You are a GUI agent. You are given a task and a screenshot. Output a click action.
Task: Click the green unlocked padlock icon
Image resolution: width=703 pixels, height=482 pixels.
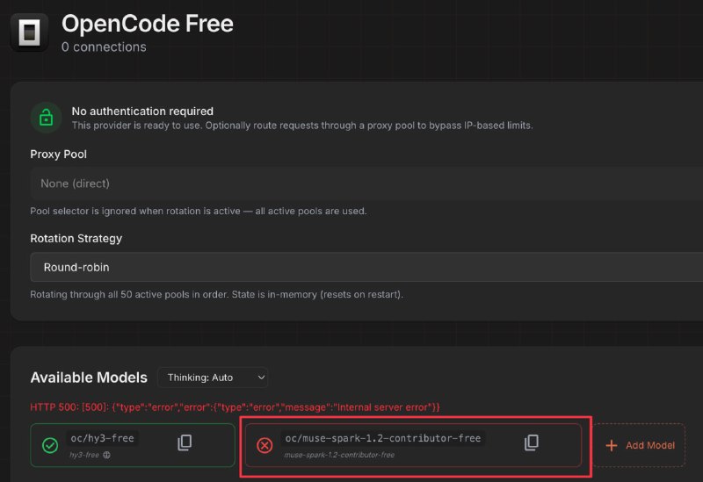pyautogui.click(x=47, y=118)
